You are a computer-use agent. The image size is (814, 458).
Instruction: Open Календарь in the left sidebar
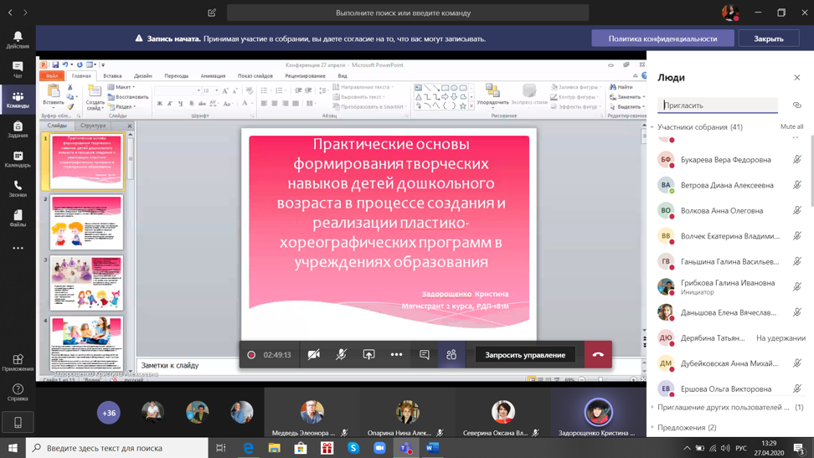tap(18, 159)
